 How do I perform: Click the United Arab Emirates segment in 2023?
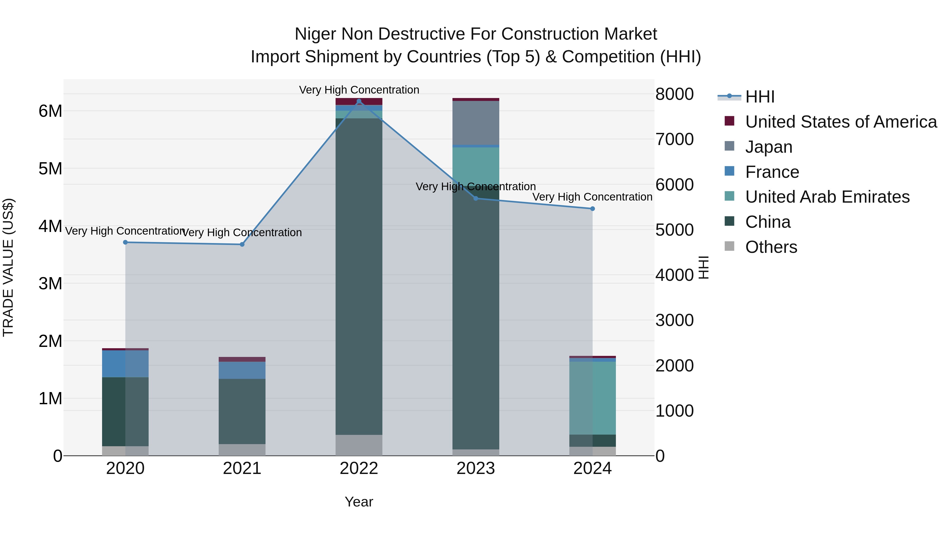coord(476,166)
